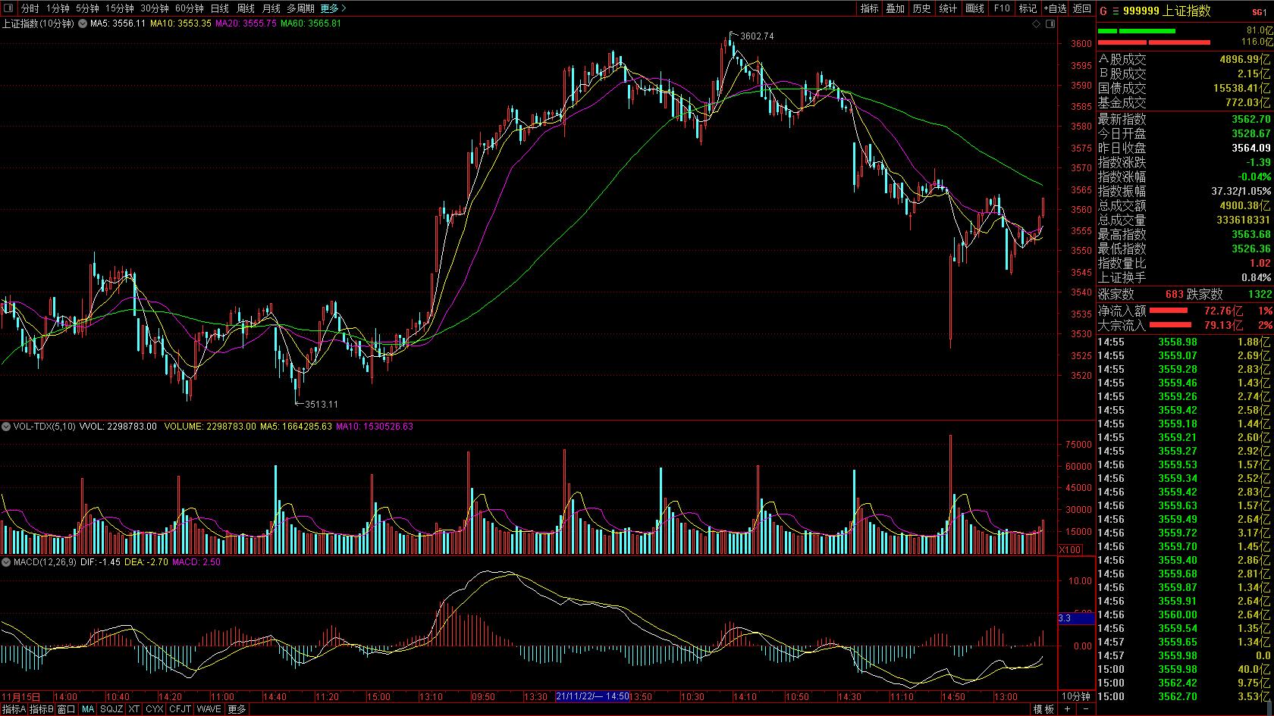Click the SG1 indicator badge

click(x=1260, y=11)
